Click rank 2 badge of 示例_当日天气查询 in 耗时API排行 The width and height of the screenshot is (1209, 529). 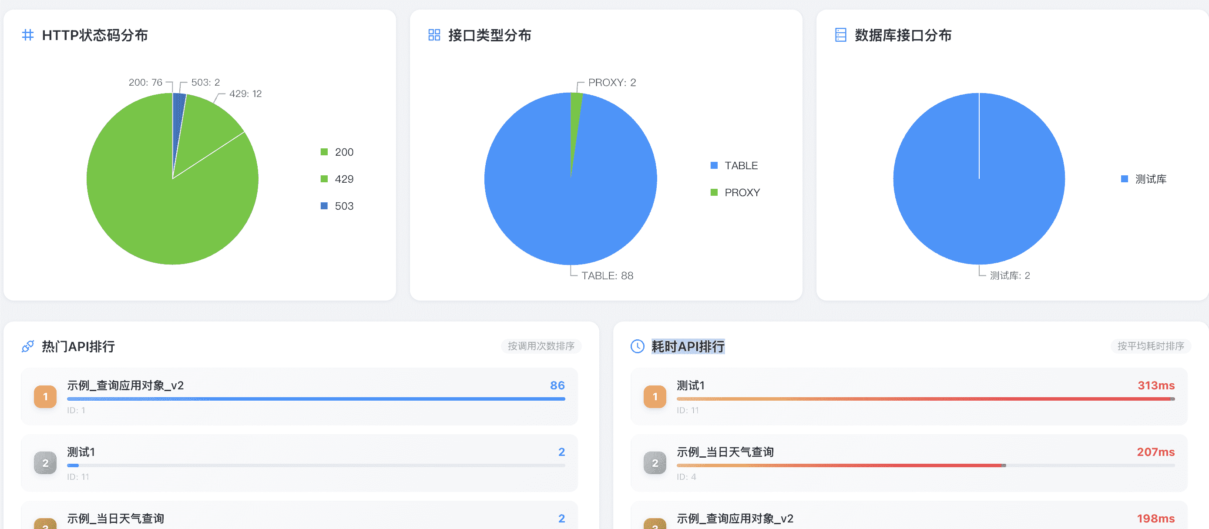655,463
